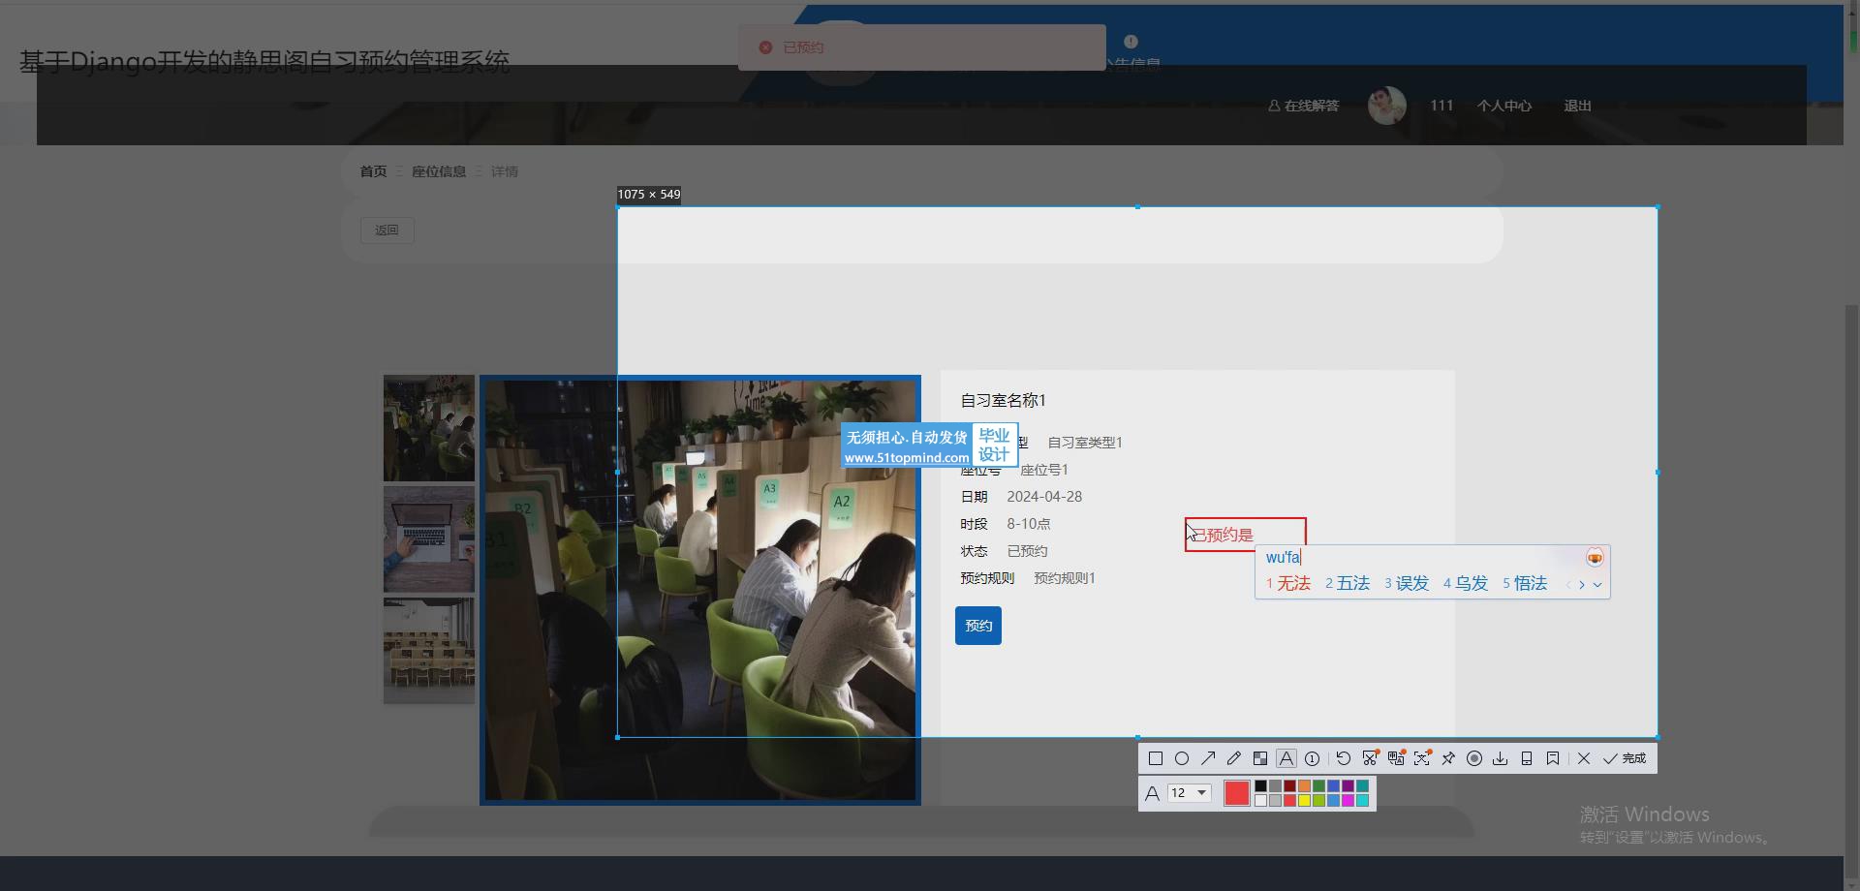Click the username 111
Image resolution: width=1860 pixels, height=891 pixels.
tap(1441, 106)
